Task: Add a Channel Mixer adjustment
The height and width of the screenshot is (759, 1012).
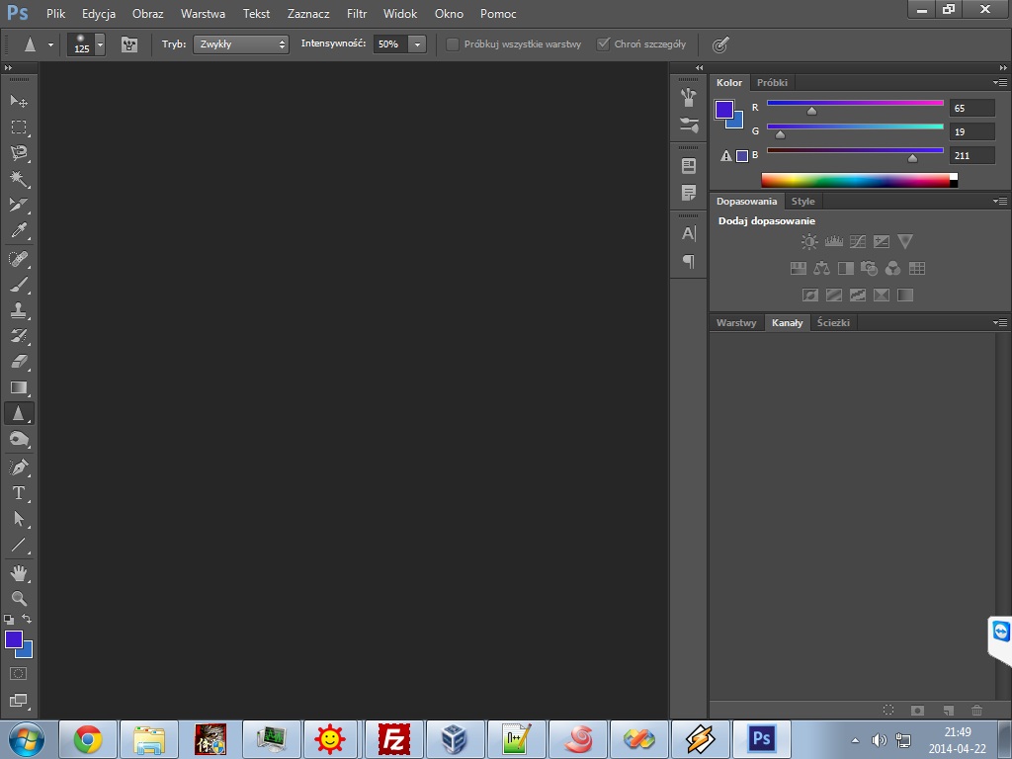Action: (x=892, y=268)
